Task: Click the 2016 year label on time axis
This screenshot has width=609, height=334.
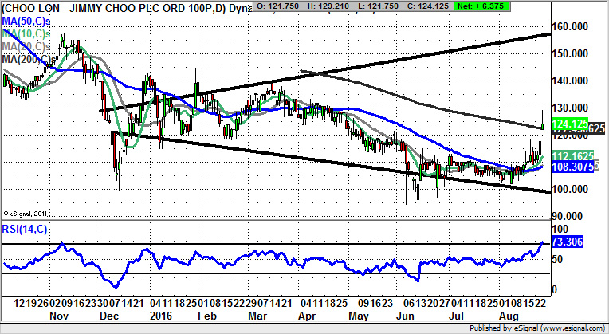Action: tap(162, 315)
